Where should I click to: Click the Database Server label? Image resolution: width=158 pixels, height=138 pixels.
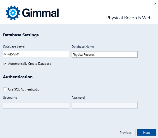click(x=14, y=46)
